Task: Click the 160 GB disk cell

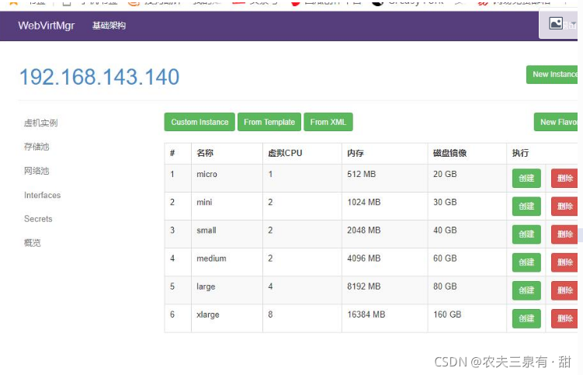Action: coord(467,318)
